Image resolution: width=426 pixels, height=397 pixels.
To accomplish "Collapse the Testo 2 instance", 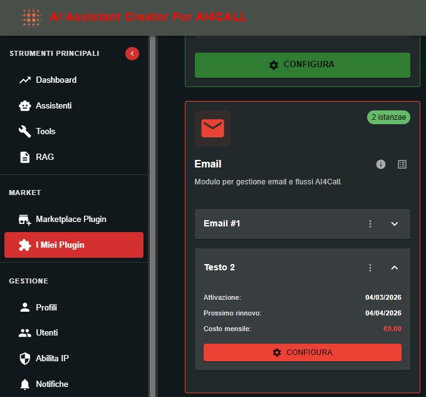I will tap(395, 268).
